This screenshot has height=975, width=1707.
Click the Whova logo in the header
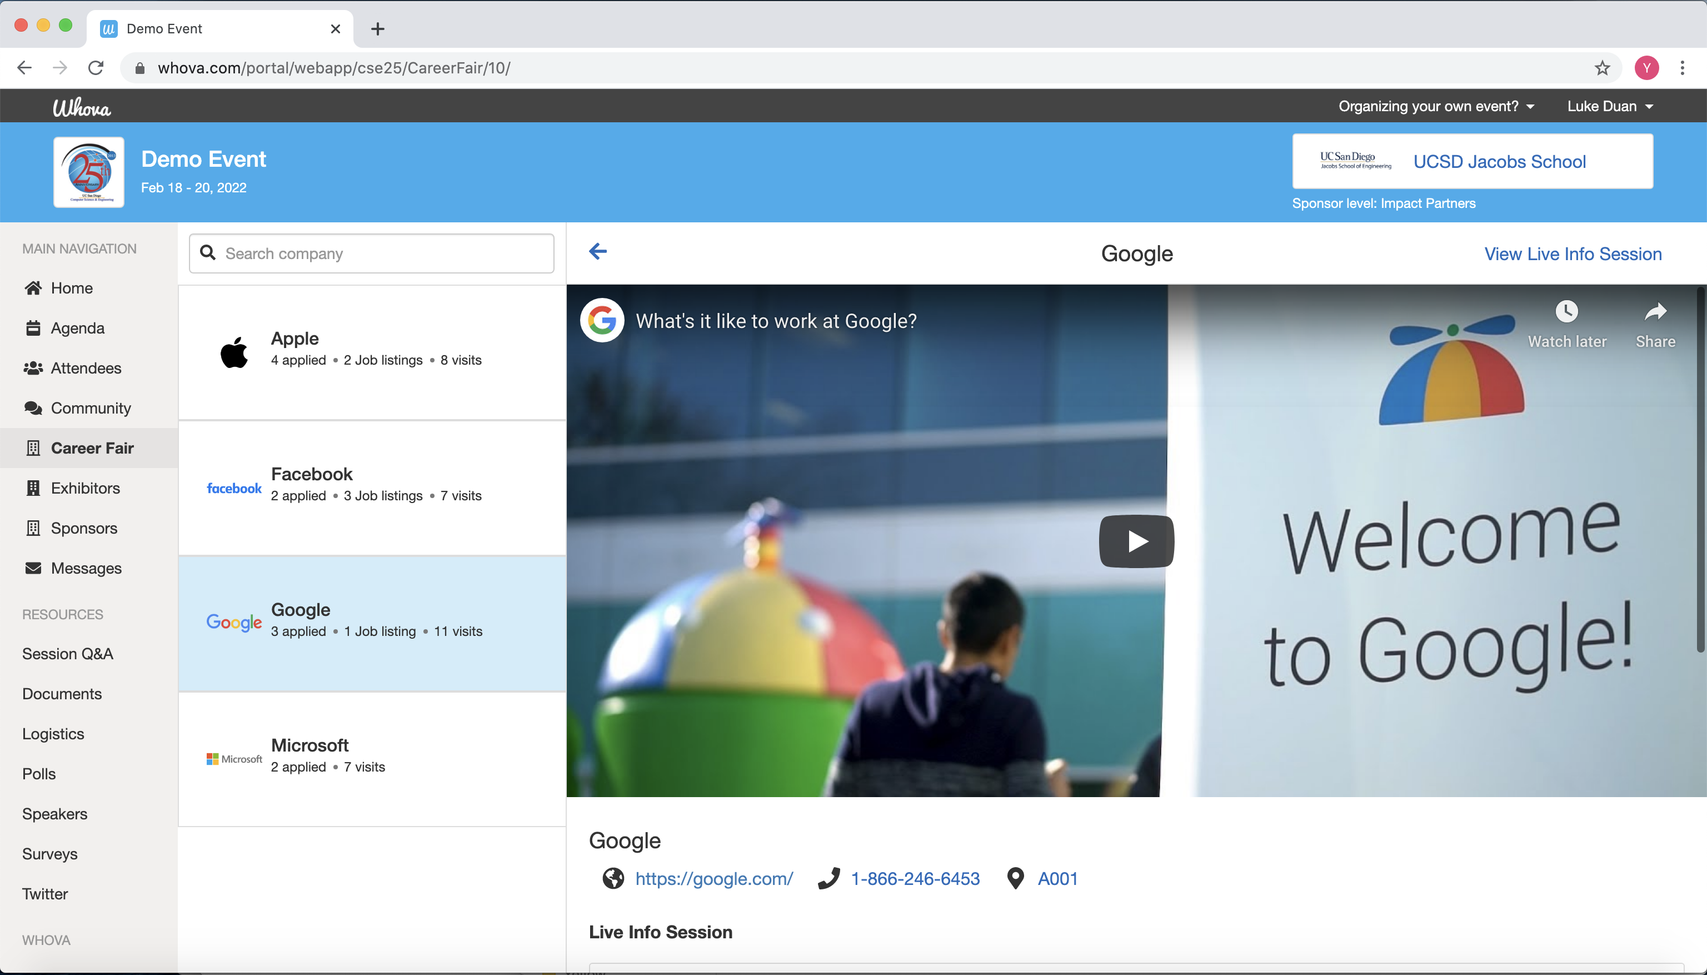82,107
